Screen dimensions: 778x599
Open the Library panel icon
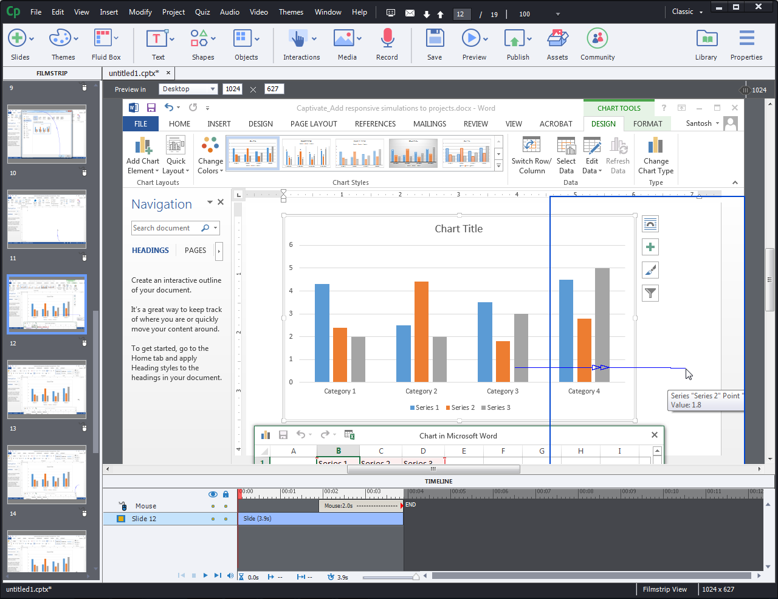[706, 38]
